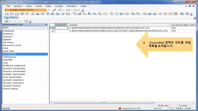Click the horizontal scrollbar thumb
Viewport: 198px width, 111px height.
pos(104,102)
